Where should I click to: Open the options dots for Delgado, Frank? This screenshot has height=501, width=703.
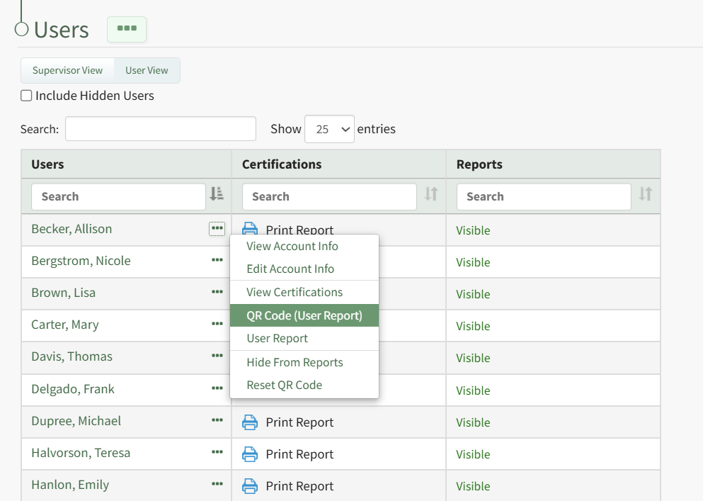point(217,388)
